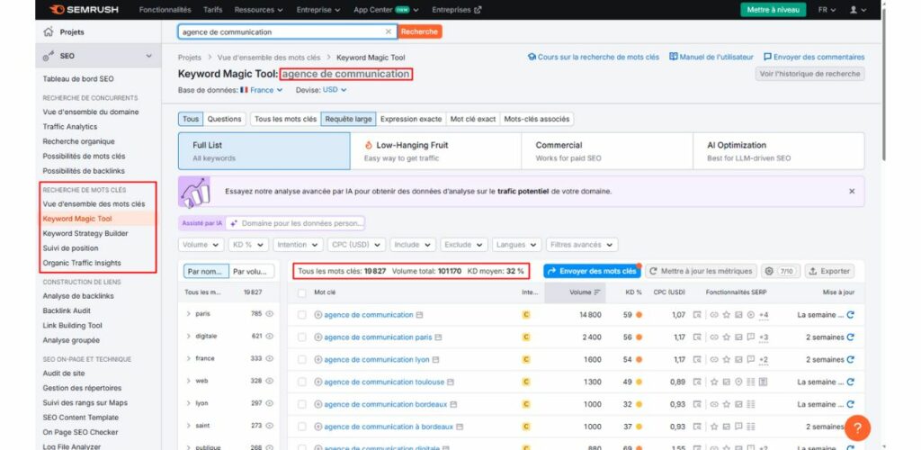Open SERP view icon after 'agence de communication paris'
Screen dimensions: 921x450
click(x=438, y=337)
